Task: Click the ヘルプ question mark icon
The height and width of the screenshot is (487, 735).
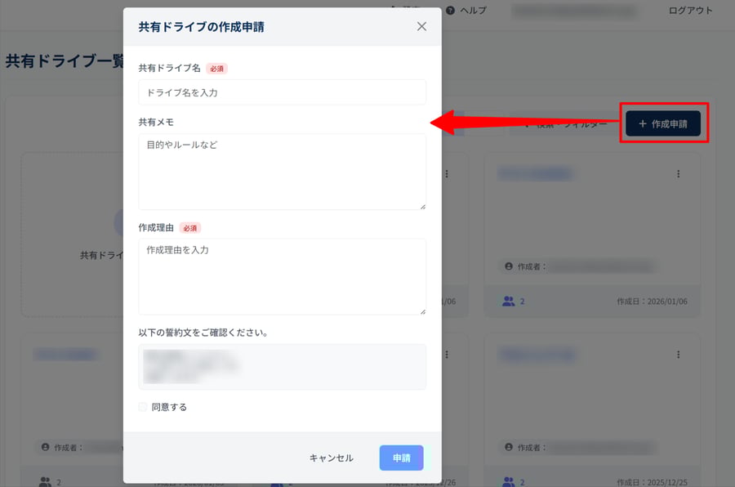Action: 450,11
